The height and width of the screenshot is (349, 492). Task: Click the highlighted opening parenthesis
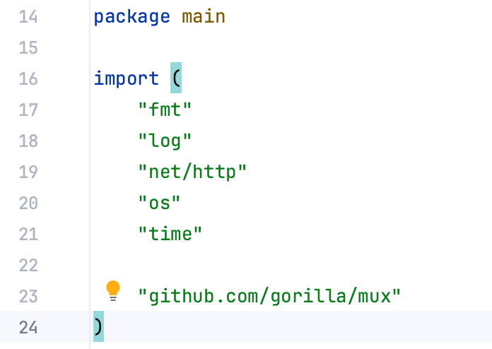(176, 78)
